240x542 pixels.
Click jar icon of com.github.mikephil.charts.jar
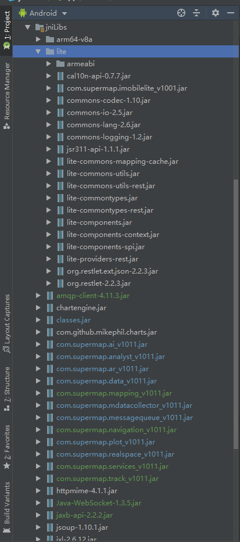coord(50,332)
